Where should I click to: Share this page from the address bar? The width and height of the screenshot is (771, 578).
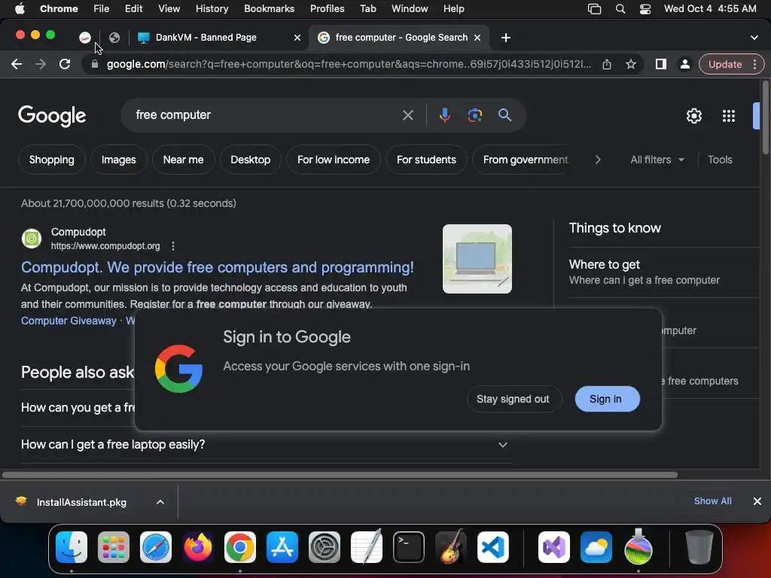(607, 65)
